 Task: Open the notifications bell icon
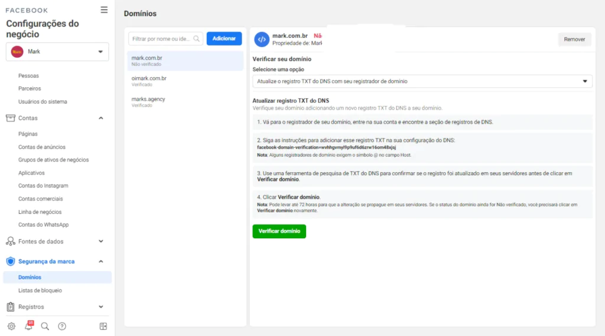coord(28,325)
